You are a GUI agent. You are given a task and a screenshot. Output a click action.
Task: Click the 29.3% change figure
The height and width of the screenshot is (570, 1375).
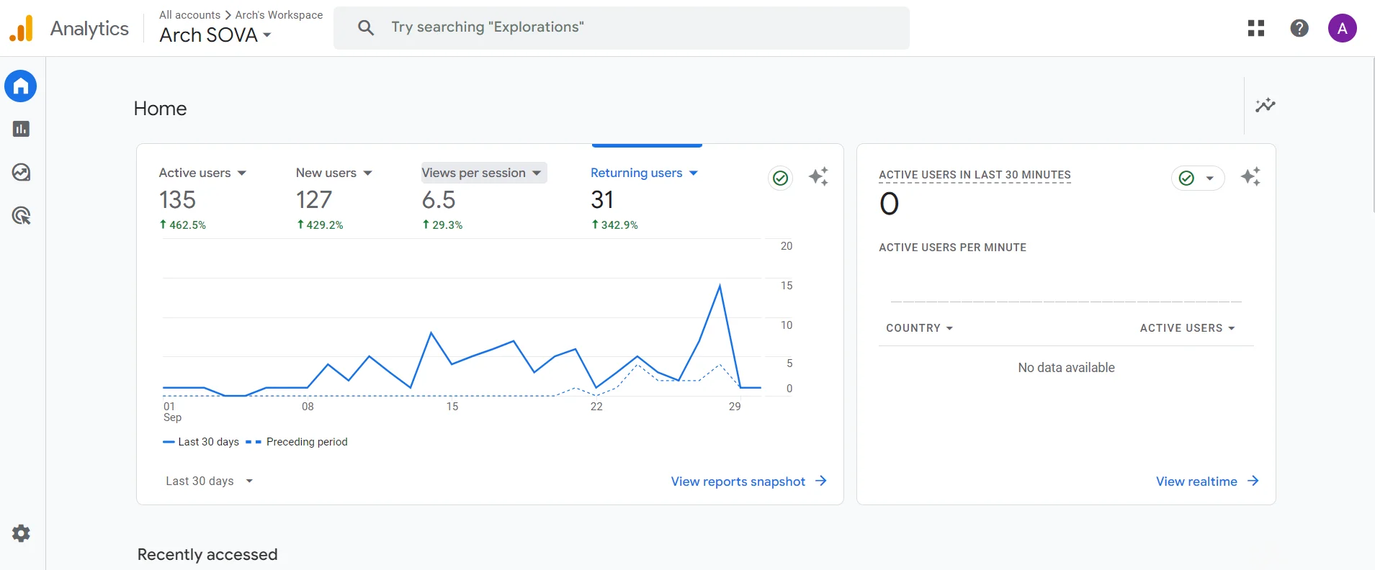click(x=442, y=225)
